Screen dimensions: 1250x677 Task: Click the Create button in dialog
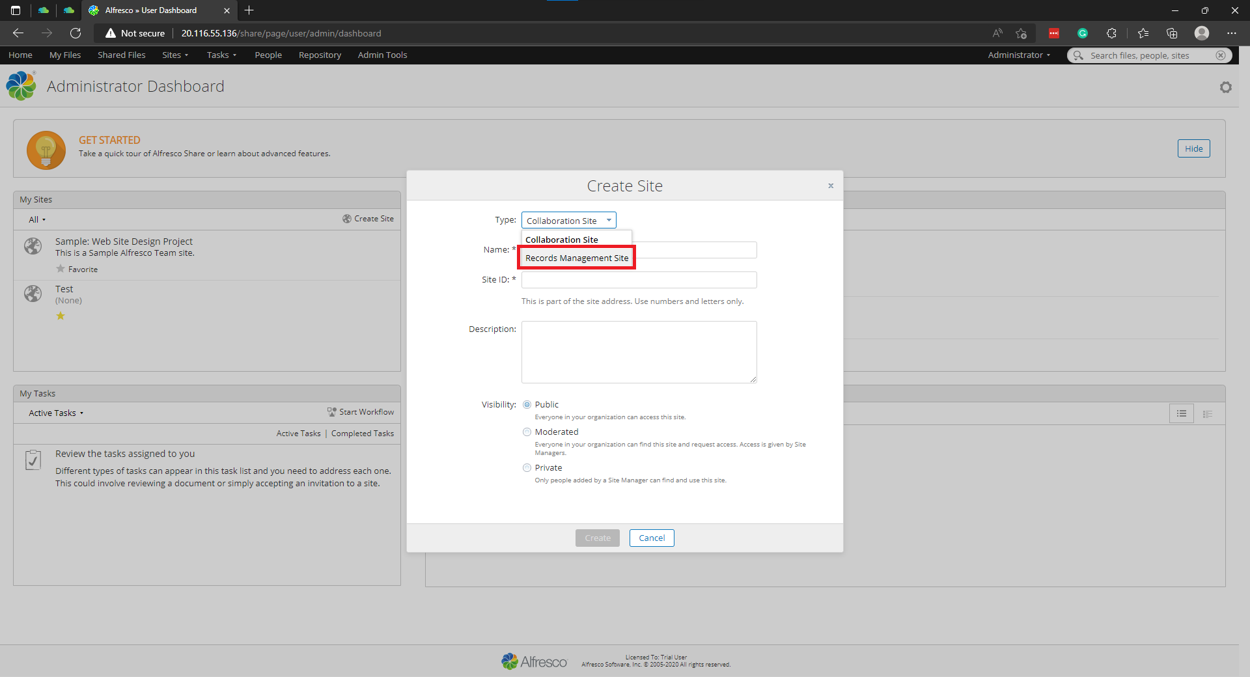click(597, 538)
